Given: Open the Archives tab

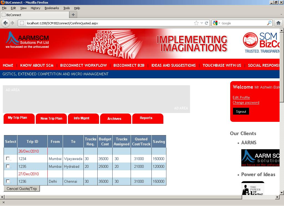Looking at the screenshot, I should pos(116,119).
